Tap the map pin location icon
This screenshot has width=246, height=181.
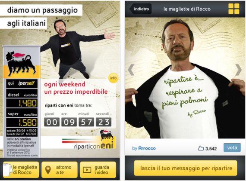(x=48, y=170)
